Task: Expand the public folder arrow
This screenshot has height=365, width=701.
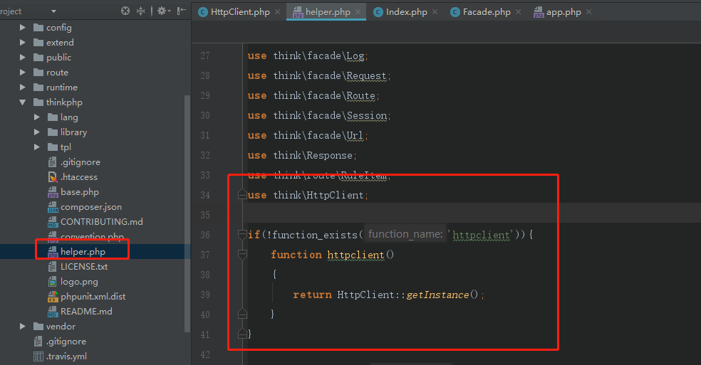Action: 22,57
